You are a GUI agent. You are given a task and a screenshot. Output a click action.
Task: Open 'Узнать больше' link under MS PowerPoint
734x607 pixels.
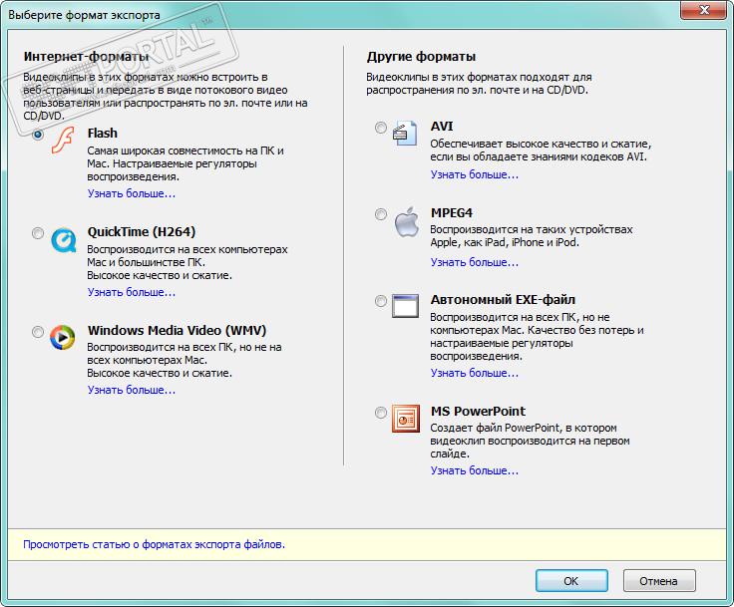[x=475, y=470]
